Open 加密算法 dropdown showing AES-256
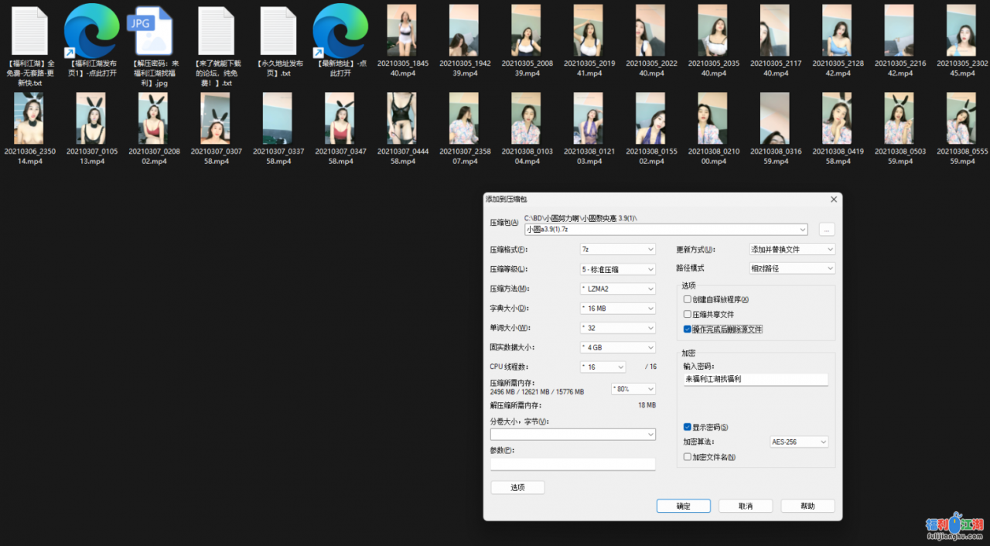The height and width of the screenshot is (546, 990). click(799, 442)
